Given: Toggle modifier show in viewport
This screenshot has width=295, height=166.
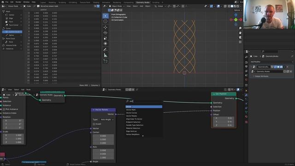Looking at the screenshot, I should point(278,67).
